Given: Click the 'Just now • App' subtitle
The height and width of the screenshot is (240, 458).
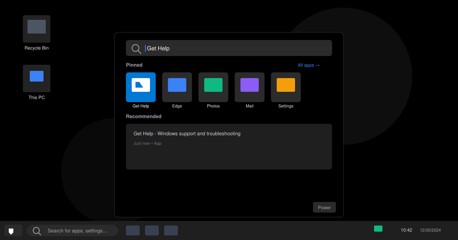Looking at the screenshot, I should coord(147,143).
